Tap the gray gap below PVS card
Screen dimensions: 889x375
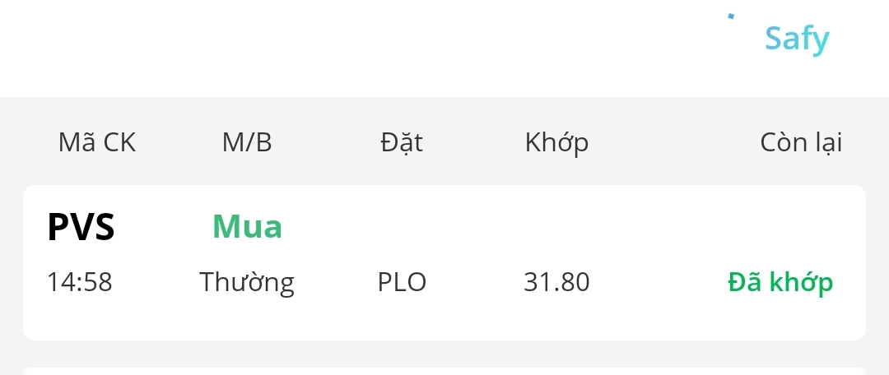pos(444,354)
